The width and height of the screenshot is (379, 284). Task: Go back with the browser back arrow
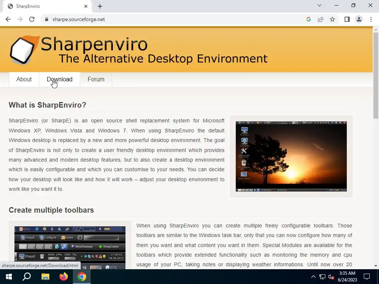[x=8, y=19]
